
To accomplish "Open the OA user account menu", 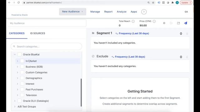I will pyautogui.click(x=186, y=12).
